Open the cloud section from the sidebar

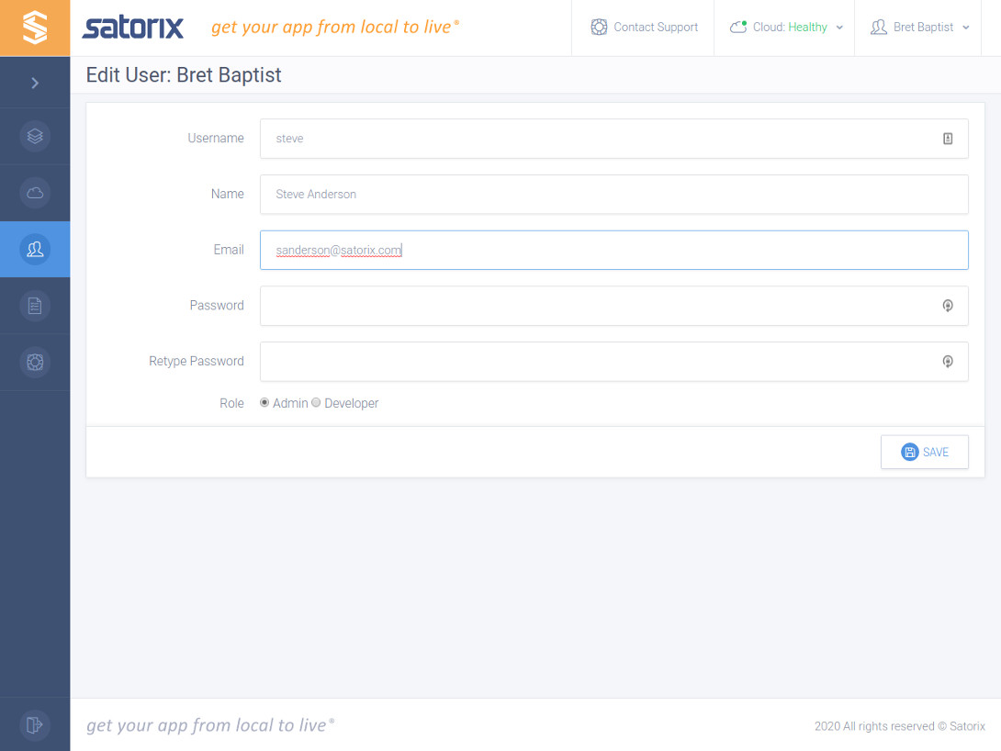(35, 193)
